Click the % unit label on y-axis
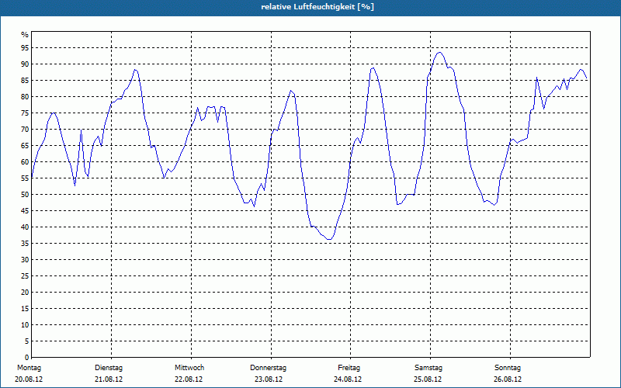621x388 pixels. [25, 35]
